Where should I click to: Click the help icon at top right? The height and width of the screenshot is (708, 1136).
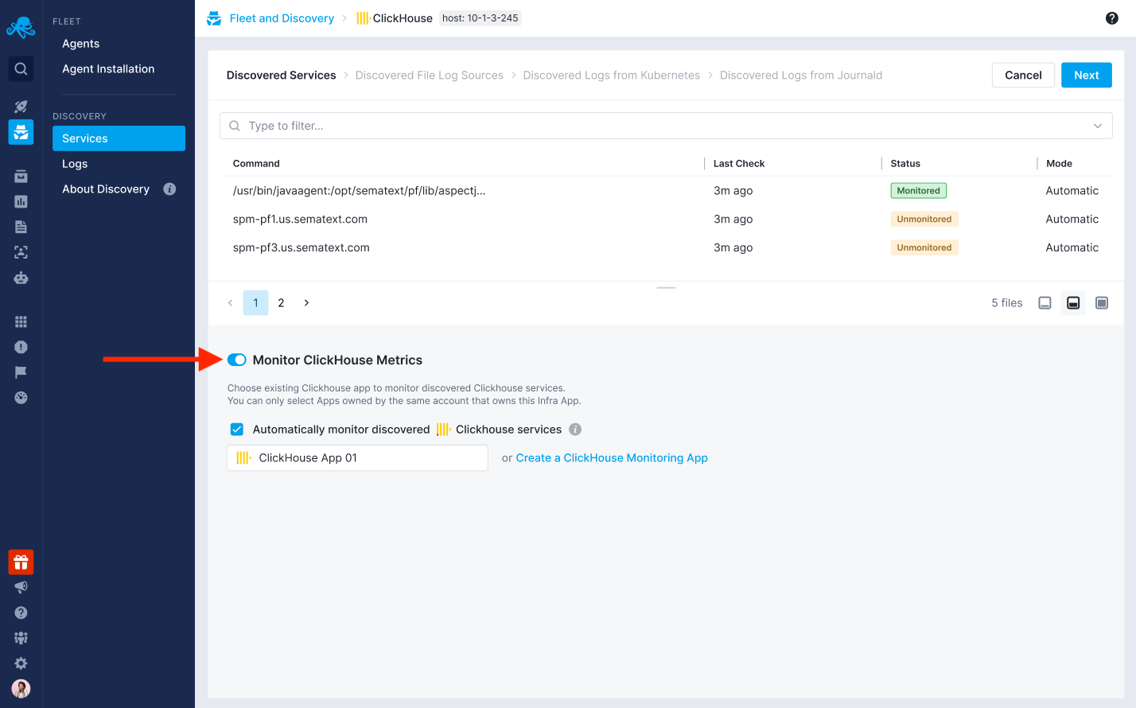[x=1112, y=18]
